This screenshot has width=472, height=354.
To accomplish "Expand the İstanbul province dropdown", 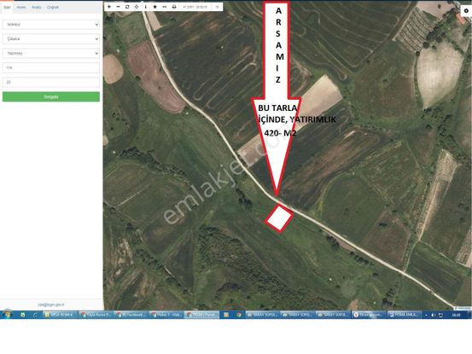I will tap(51, 25).
